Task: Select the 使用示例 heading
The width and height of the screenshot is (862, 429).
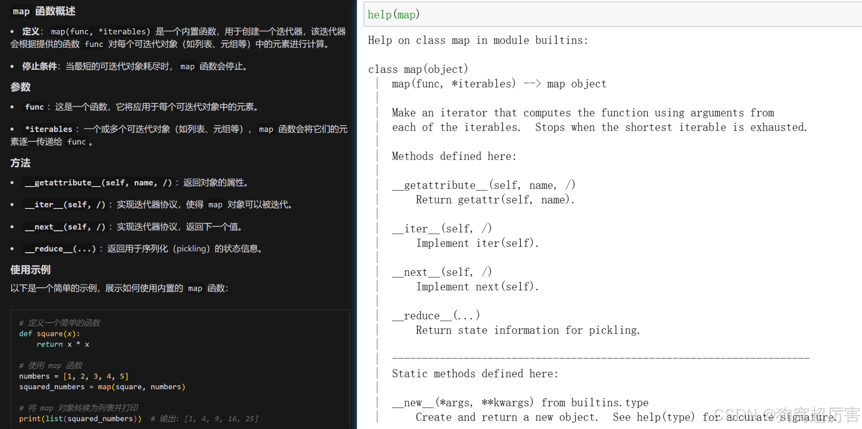Action: pyautogui.click(x=30, y=269)
